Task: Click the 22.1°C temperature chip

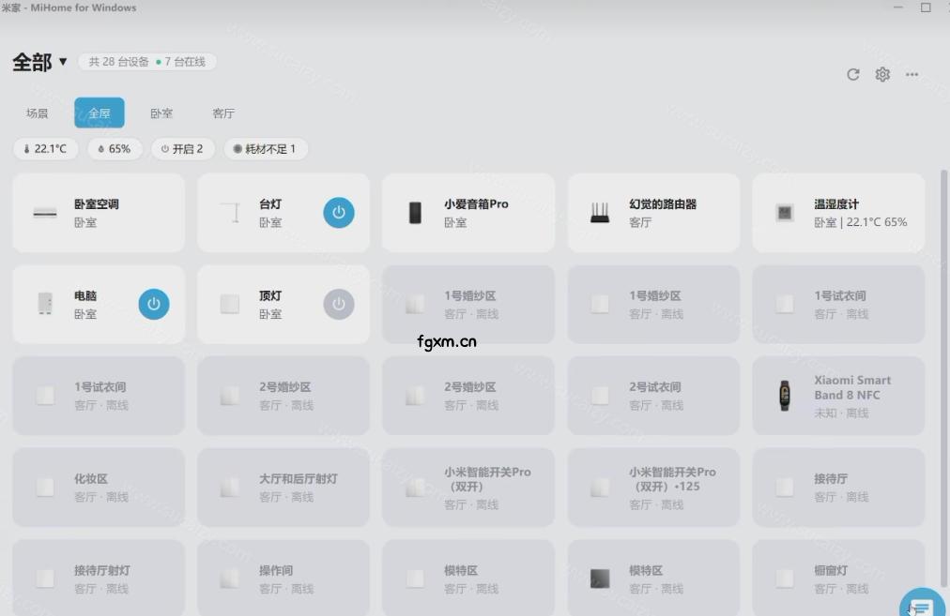Action: pos(45,149)
